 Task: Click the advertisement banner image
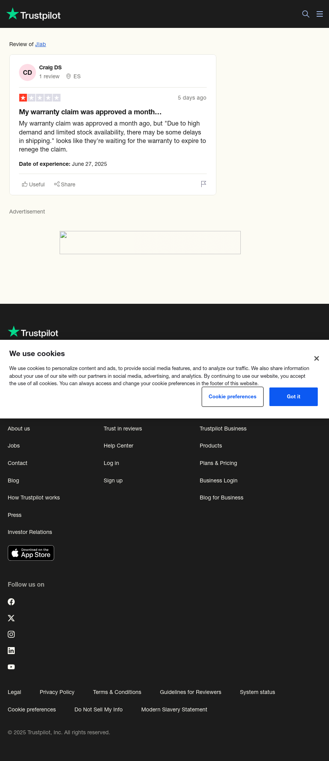150,243
